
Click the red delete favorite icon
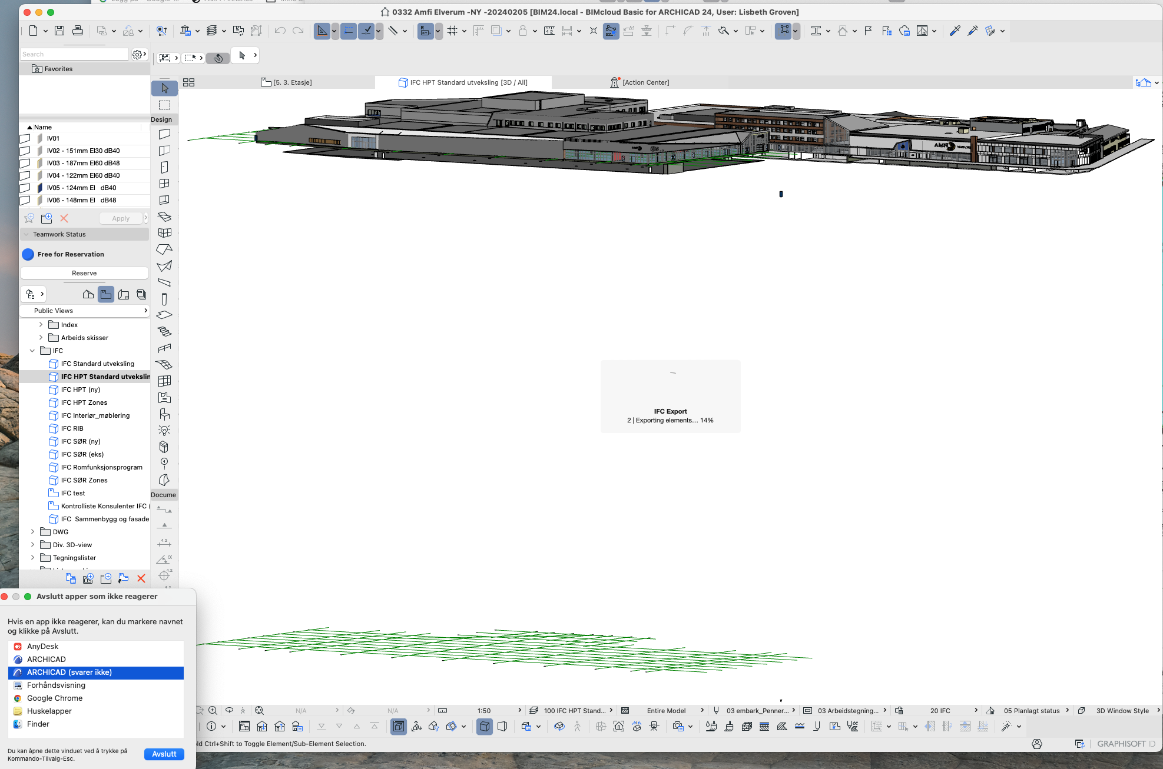pyautogui.click(x=64, y=218)
